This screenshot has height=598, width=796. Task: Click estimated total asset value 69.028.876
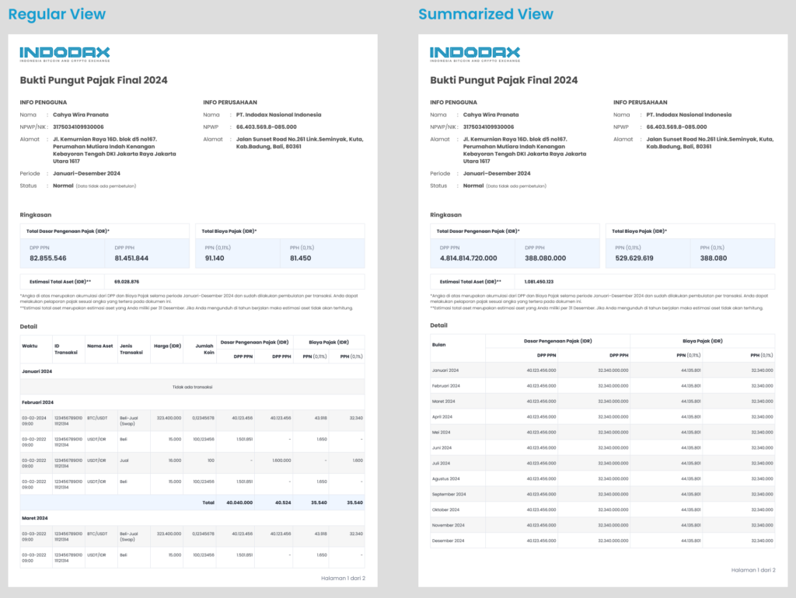[x=126, y=281]
